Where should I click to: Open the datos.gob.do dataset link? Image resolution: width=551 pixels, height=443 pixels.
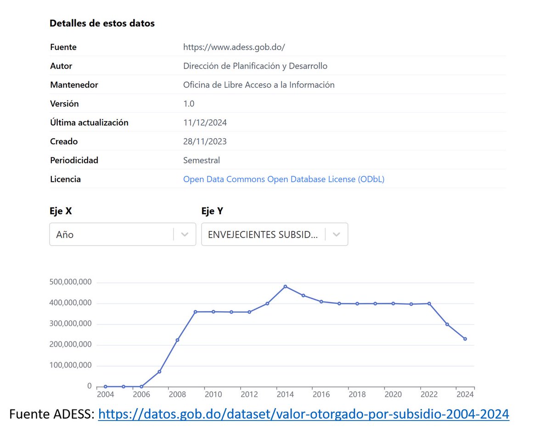point(304,414)
